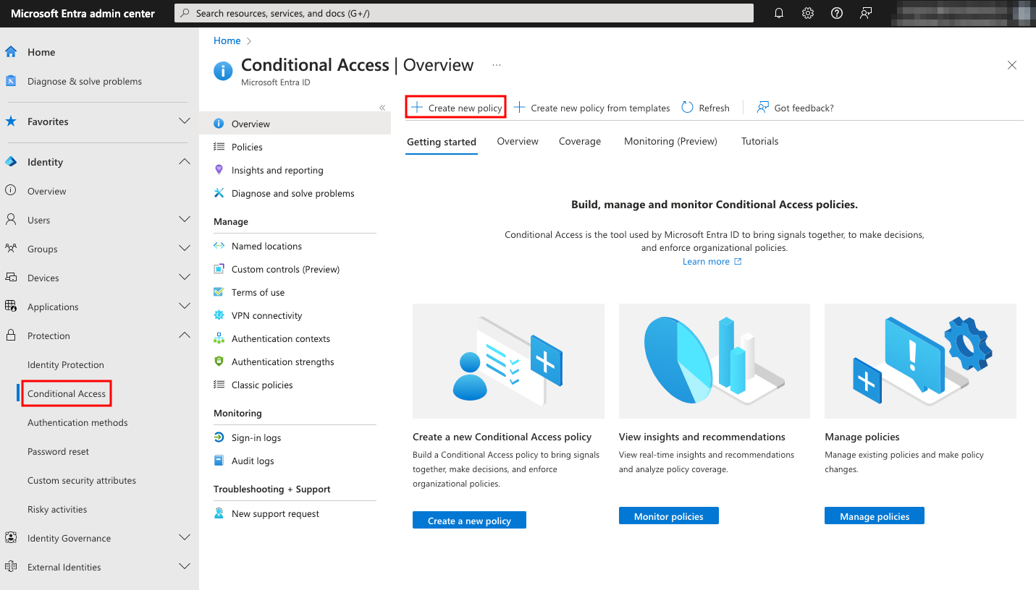Collapse the blade menu with double chevron
1036x590 pixels.
pos(382,108)
